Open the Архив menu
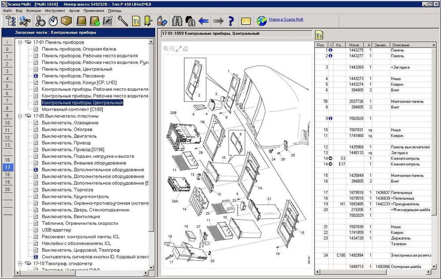The height and width of the screenshot is (279, 441). point(75,10)
